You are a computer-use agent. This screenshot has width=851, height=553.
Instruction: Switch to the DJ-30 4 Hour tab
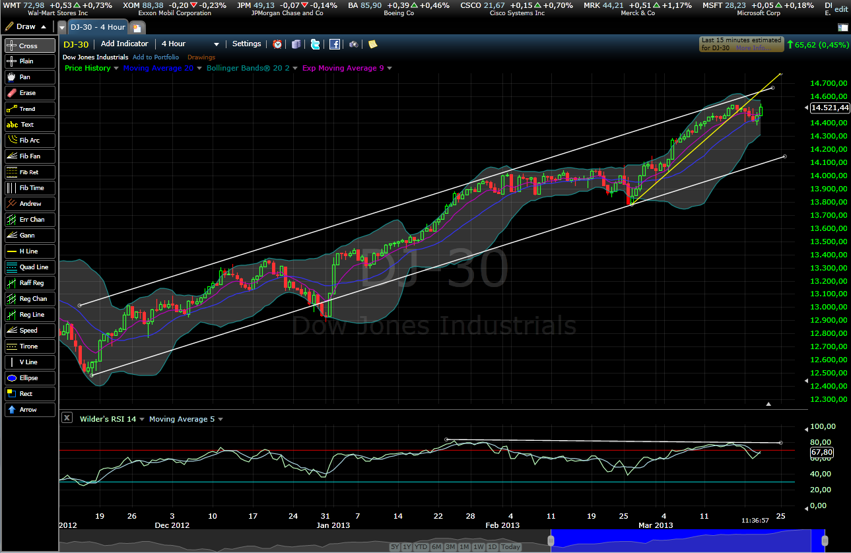(98, 27)
